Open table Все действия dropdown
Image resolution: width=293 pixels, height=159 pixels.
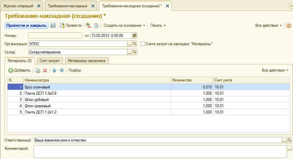275,70
